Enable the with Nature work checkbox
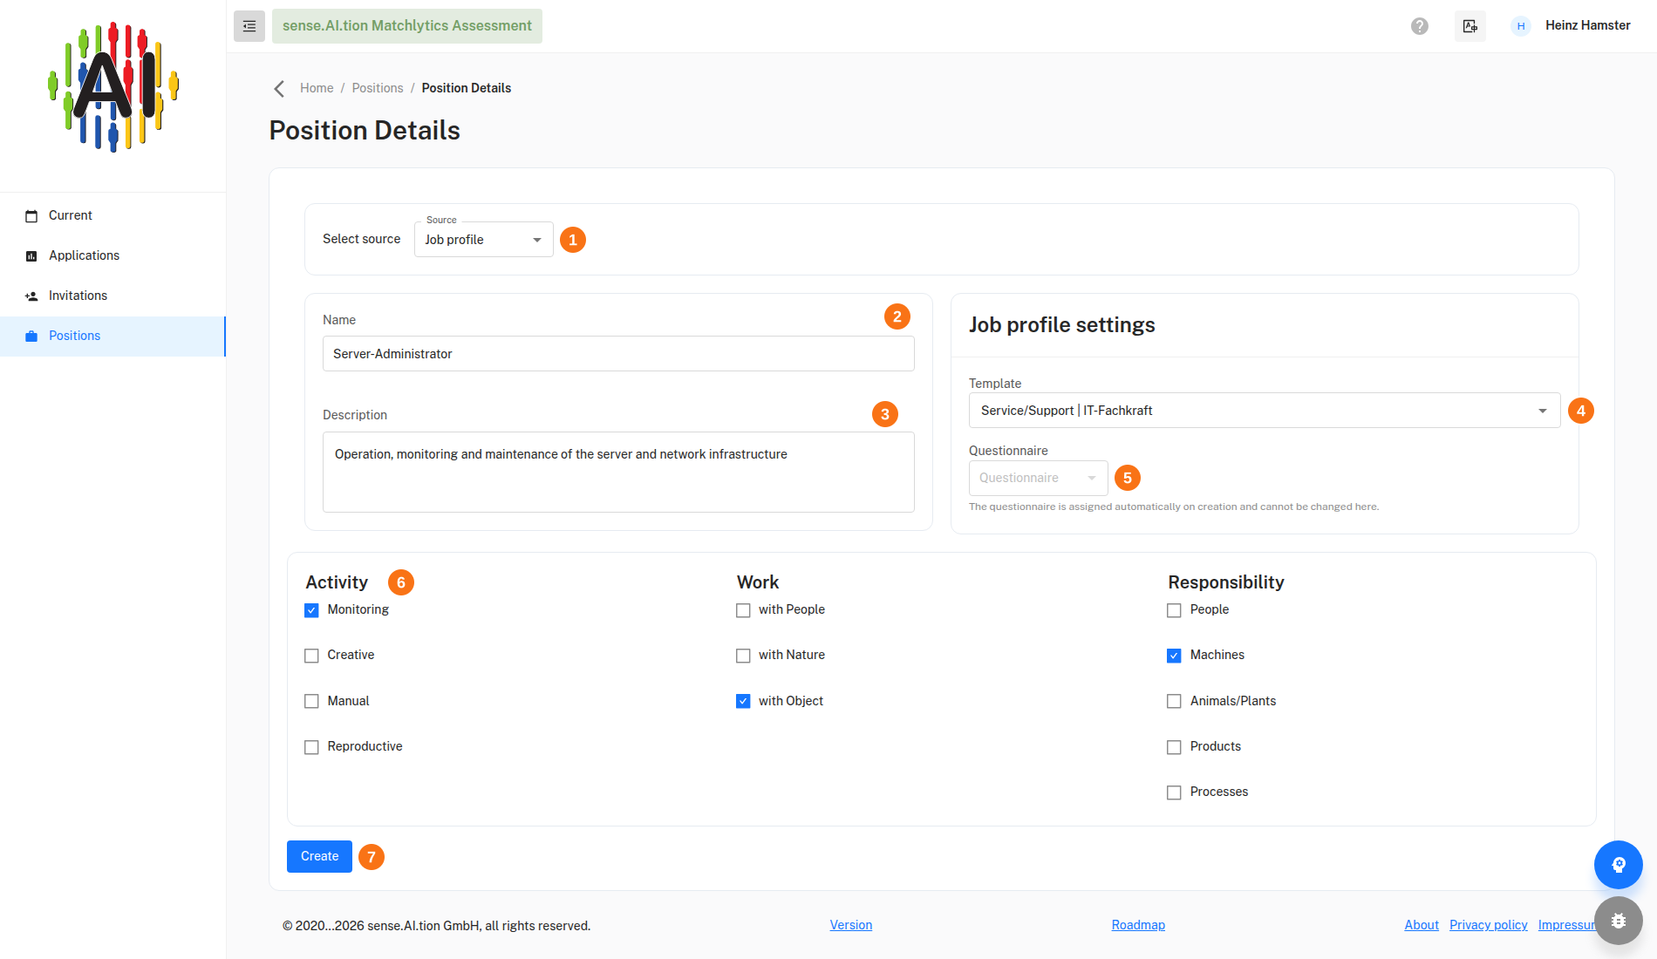The height and width of the screenshot is (959, 1657). click(743, 656)
